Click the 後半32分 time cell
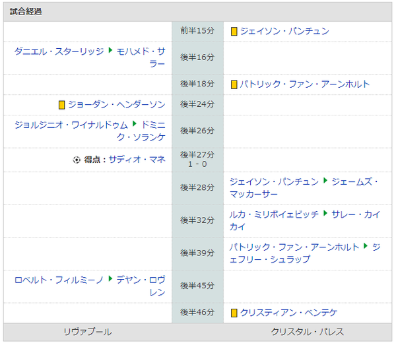The image size is (396, 347). click(197, 220)
